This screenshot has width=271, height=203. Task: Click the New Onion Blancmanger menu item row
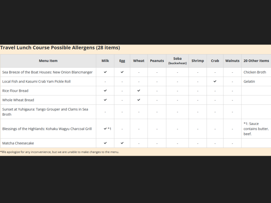click(47, 72)
